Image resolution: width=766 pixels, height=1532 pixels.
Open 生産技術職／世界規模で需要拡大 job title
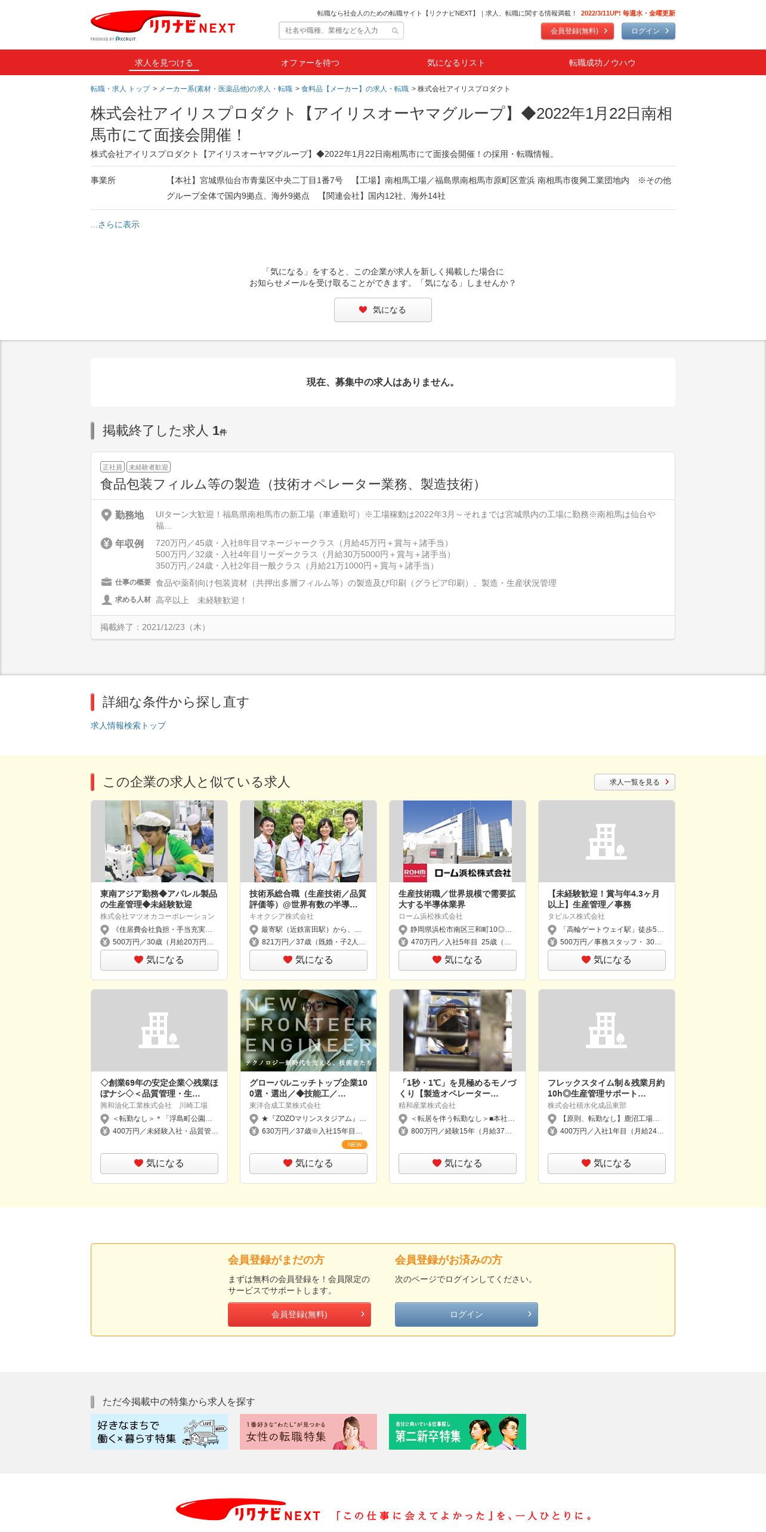pos(457,899)
